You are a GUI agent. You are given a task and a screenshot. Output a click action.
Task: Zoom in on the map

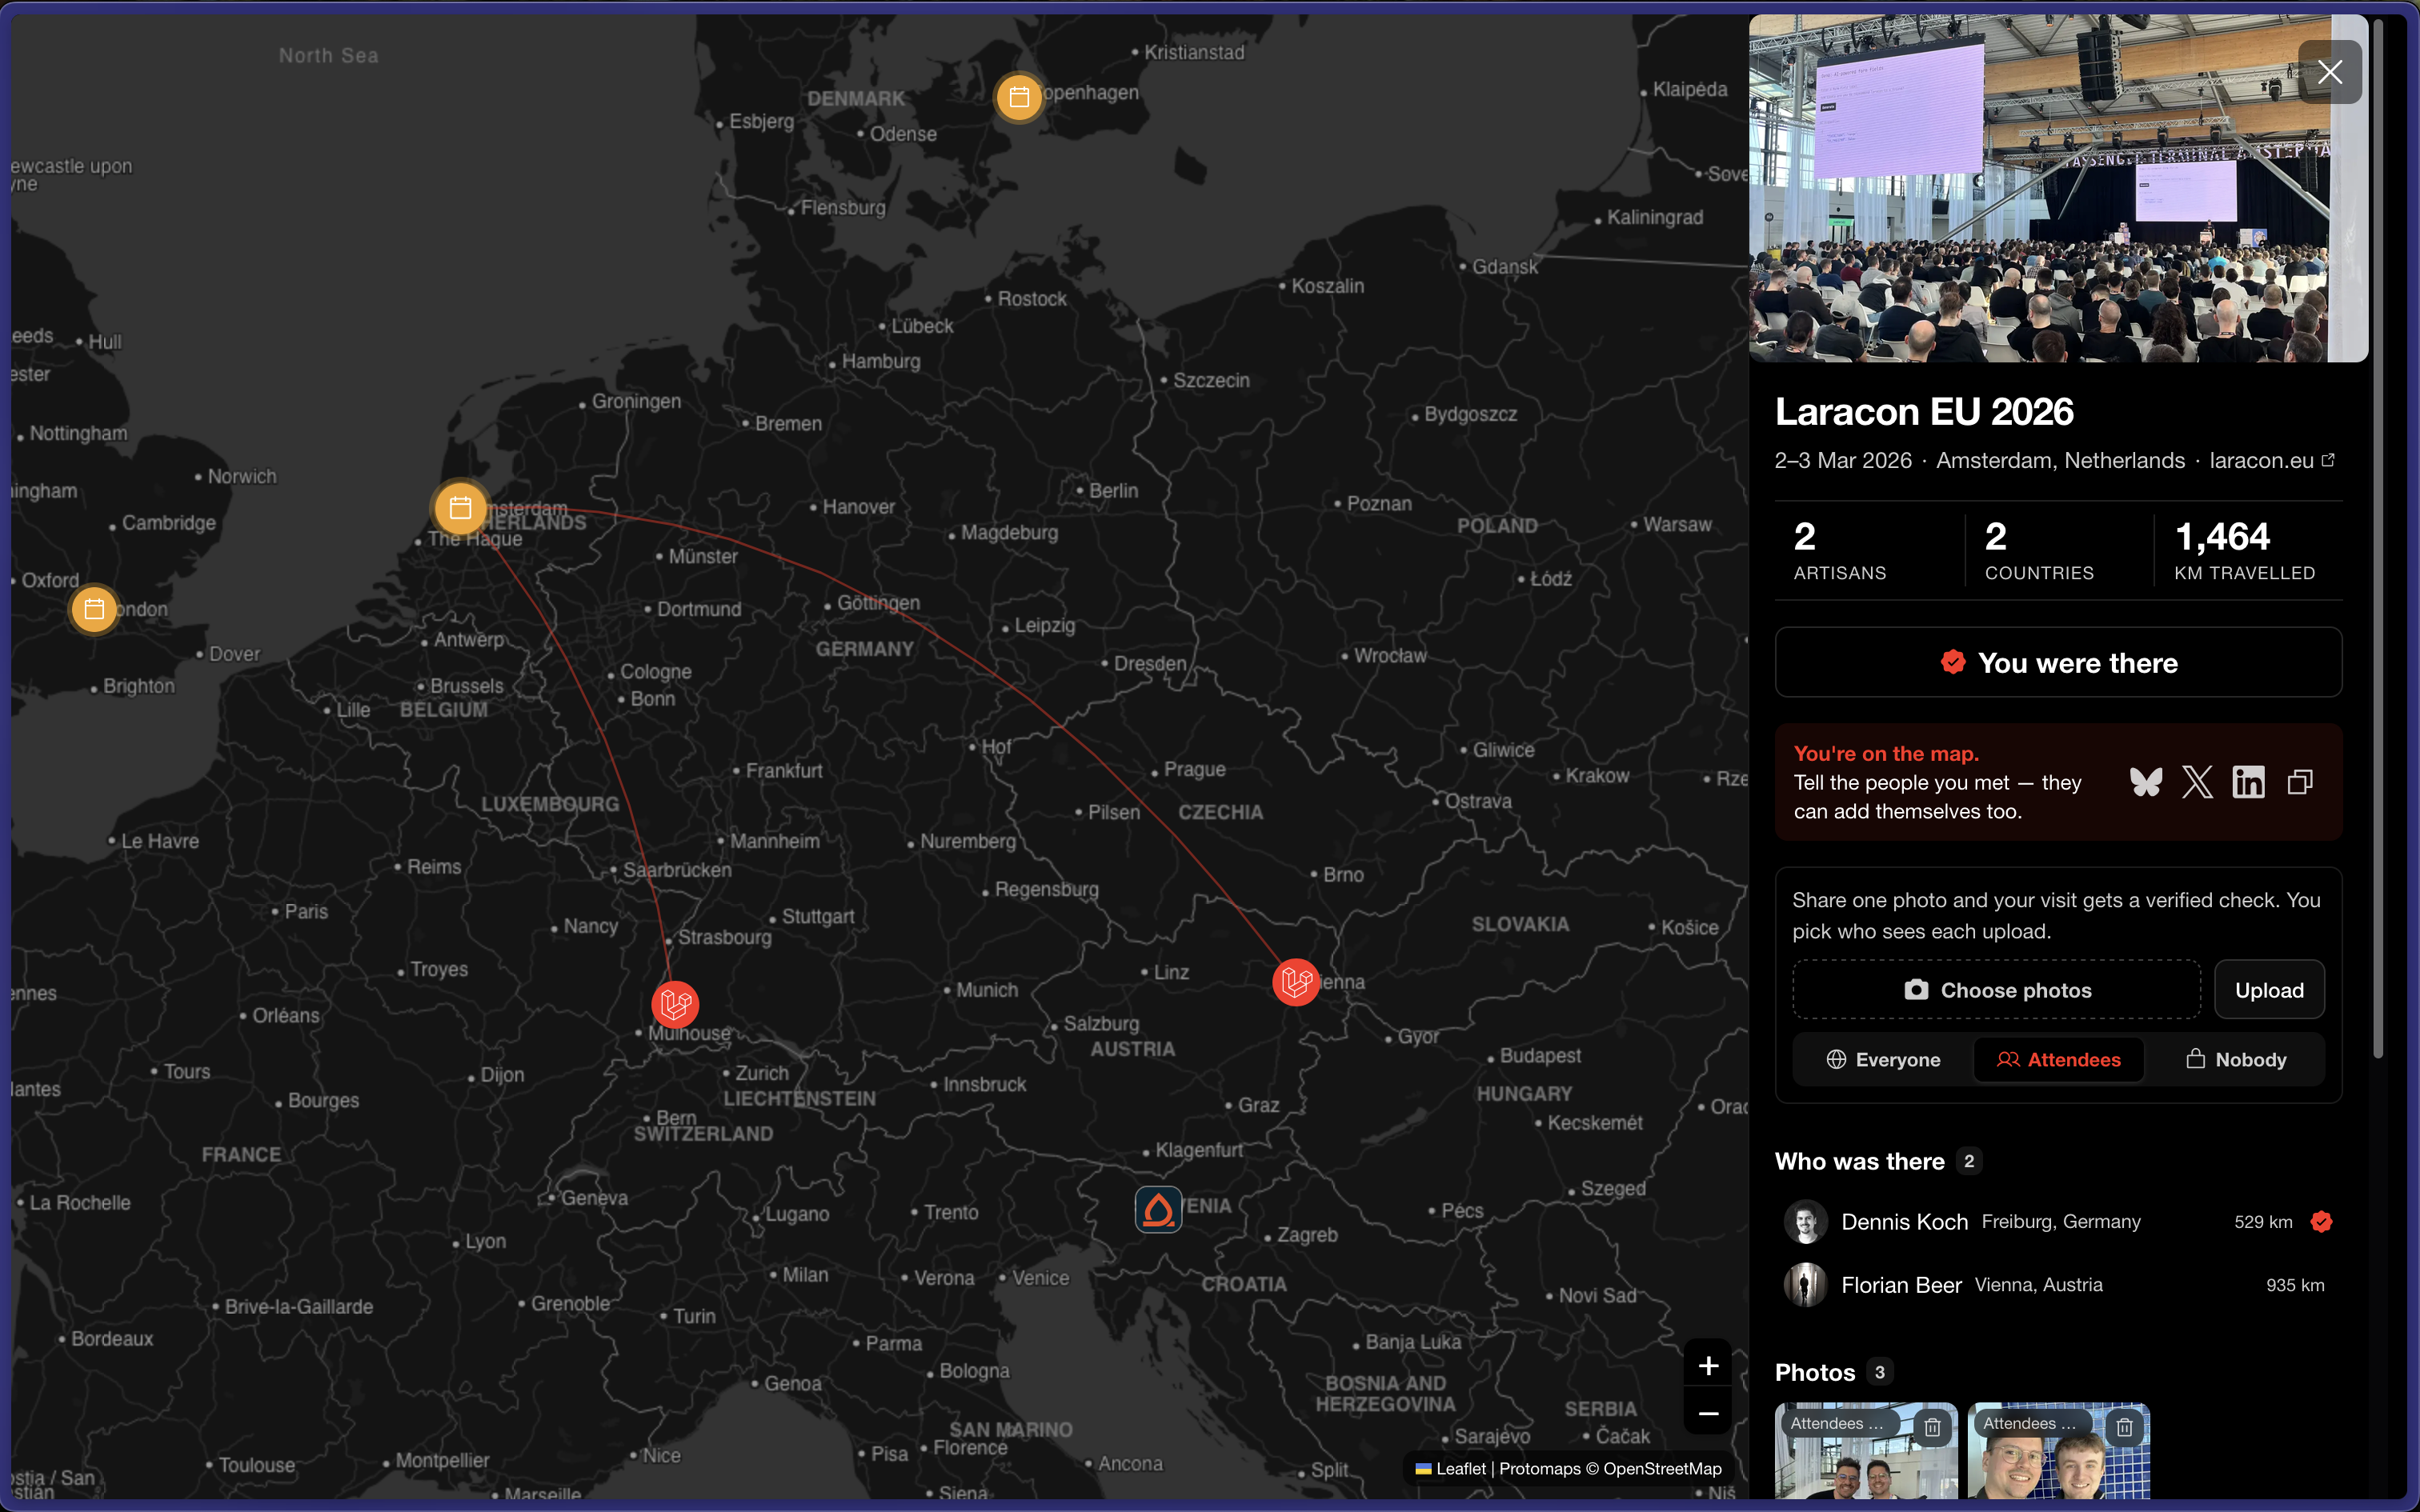point(1708,1366)
